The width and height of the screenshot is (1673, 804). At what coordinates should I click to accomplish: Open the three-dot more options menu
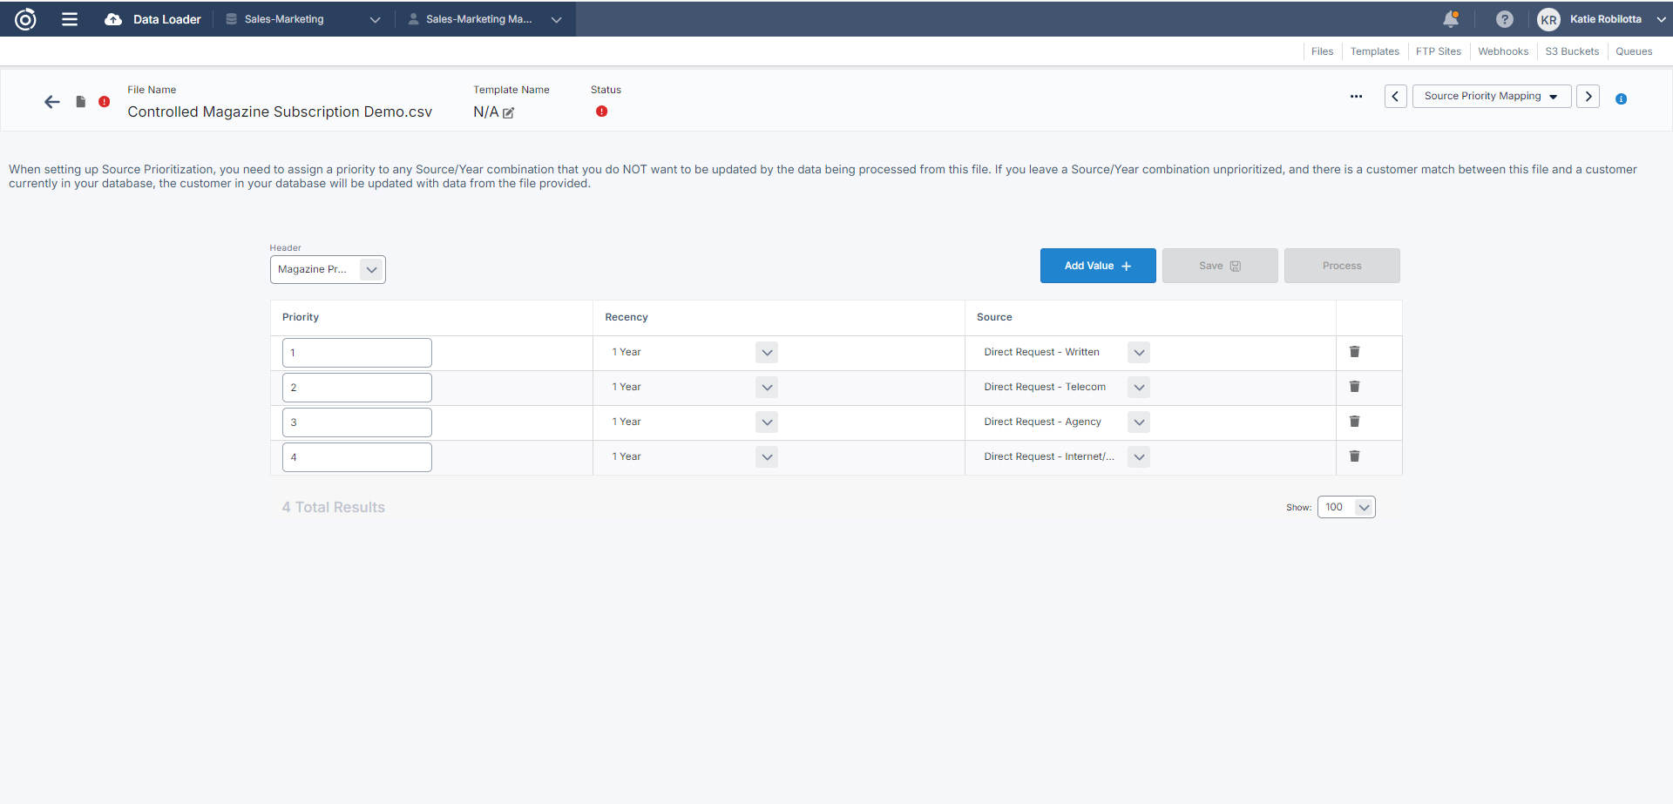[x=1356, y=97]
